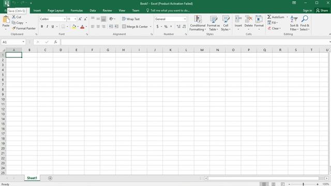The image size is (331, 186).
Task: Open the font size dropdown
Action: point(76,19)
